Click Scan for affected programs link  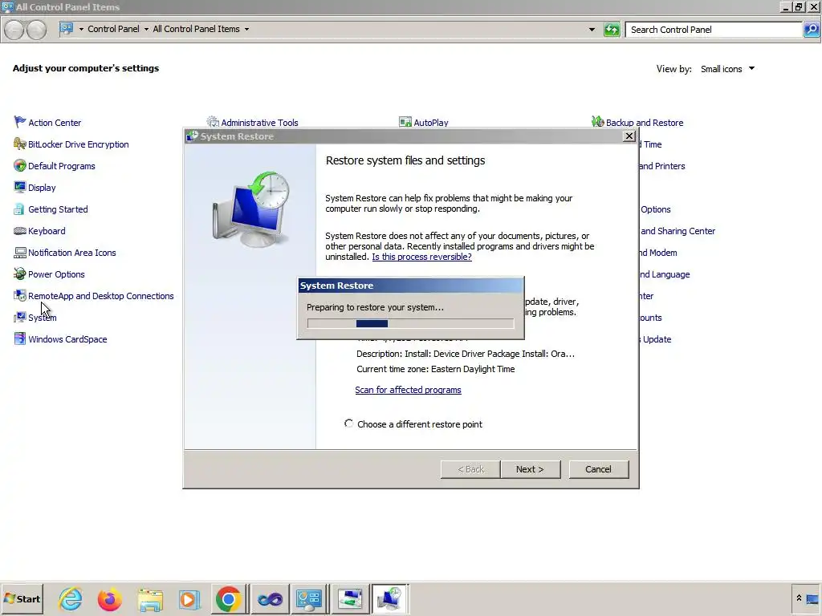pos(408,390)
